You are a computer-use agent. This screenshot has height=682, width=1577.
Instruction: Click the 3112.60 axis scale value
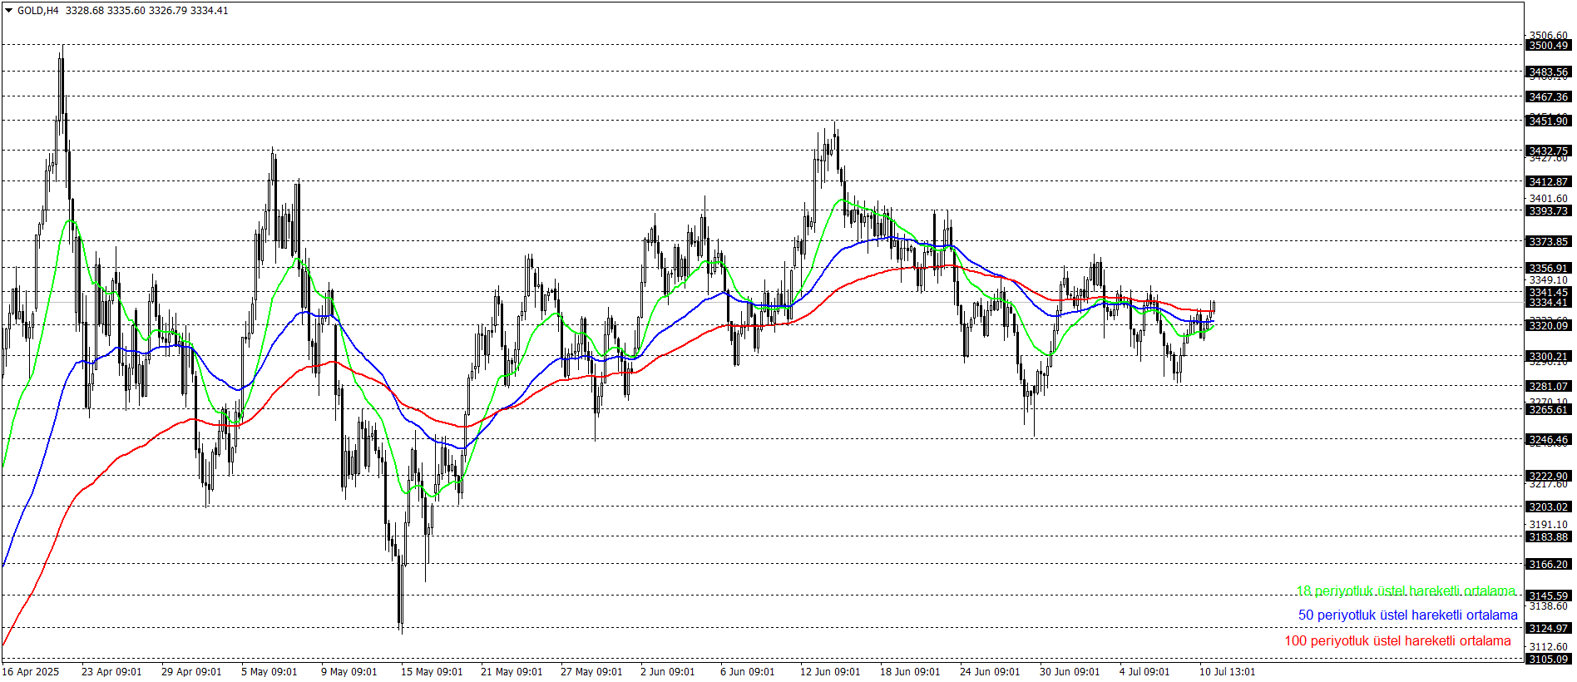click(x=1549, y=647)
